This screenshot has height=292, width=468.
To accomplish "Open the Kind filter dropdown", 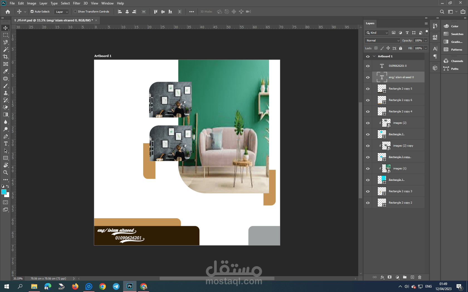I will (377, 33).
